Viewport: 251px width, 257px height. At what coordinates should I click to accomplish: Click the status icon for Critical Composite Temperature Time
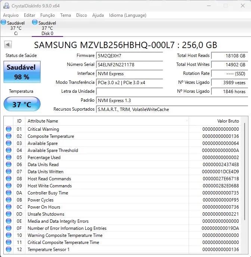tap(9, 242)
